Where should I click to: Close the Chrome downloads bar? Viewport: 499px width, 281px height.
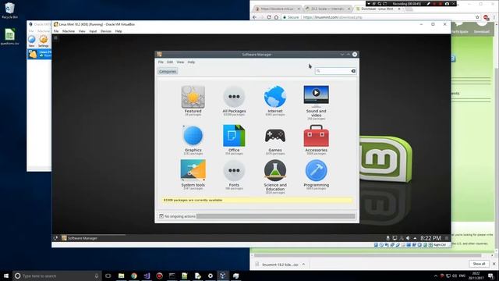pos(494,264)
